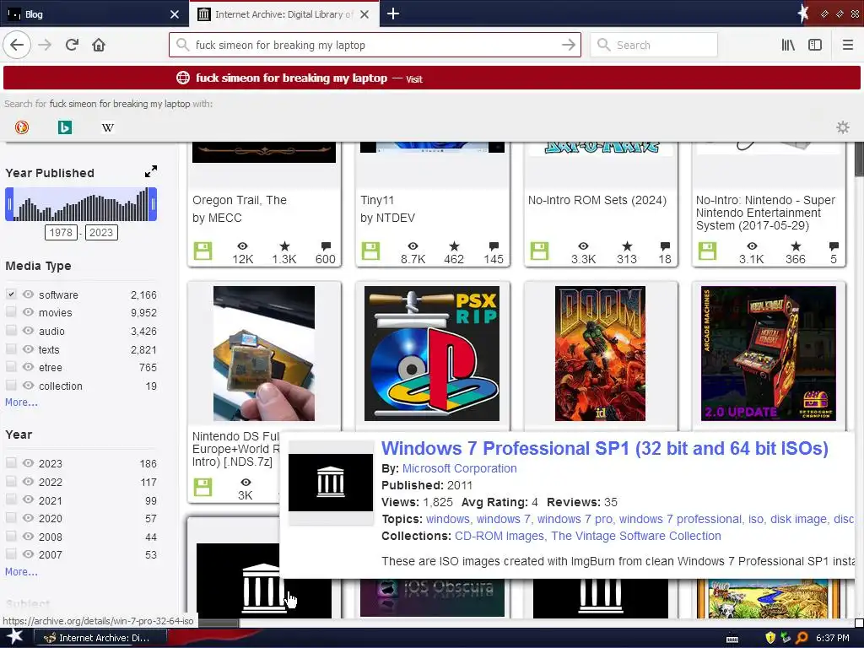Image resolution: width=864 pixels, height=648 pixels.
Task: Show only movies with eye icon
Action: pyautogui.click(x=28, y=312)
